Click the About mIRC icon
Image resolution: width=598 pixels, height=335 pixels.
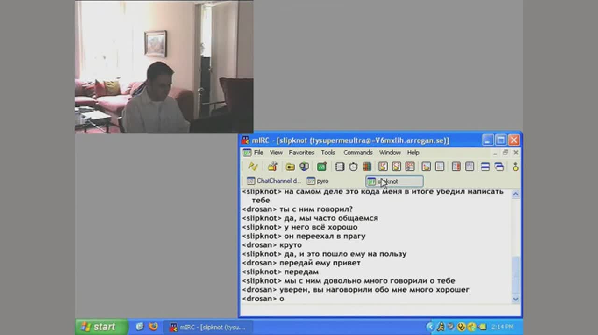[515, 167]
